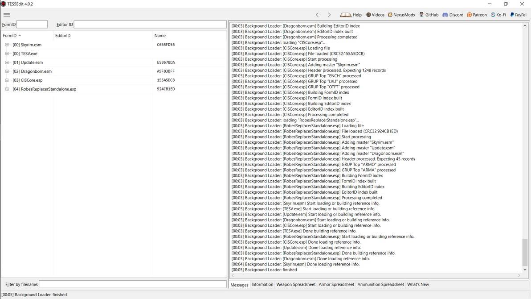Click the Filter by filename field
531x299 pixels.
tap(133, 284)
